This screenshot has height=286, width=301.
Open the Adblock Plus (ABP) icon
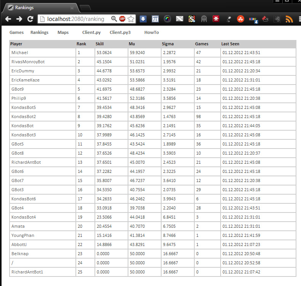click(x=122, y=19)
